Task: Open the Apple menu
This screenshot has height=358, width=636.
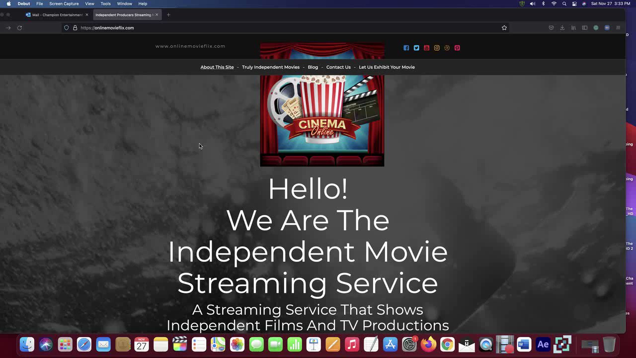Action: (x=8, y=3)
